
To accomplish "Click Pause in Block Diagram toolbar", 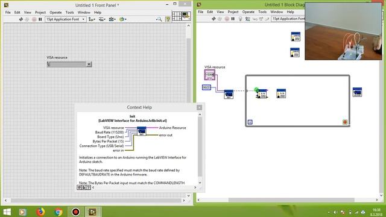I will (233, 19).
